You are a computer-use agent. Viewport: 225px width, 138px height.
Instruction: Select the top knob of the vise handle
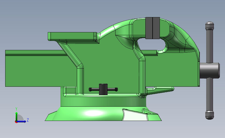pos(210,26)
